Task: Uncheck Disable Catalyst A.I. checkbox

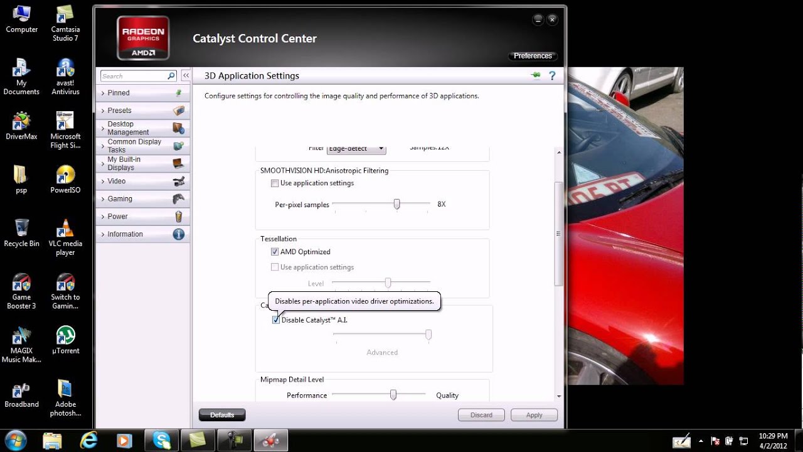Action: pos(276,320)
